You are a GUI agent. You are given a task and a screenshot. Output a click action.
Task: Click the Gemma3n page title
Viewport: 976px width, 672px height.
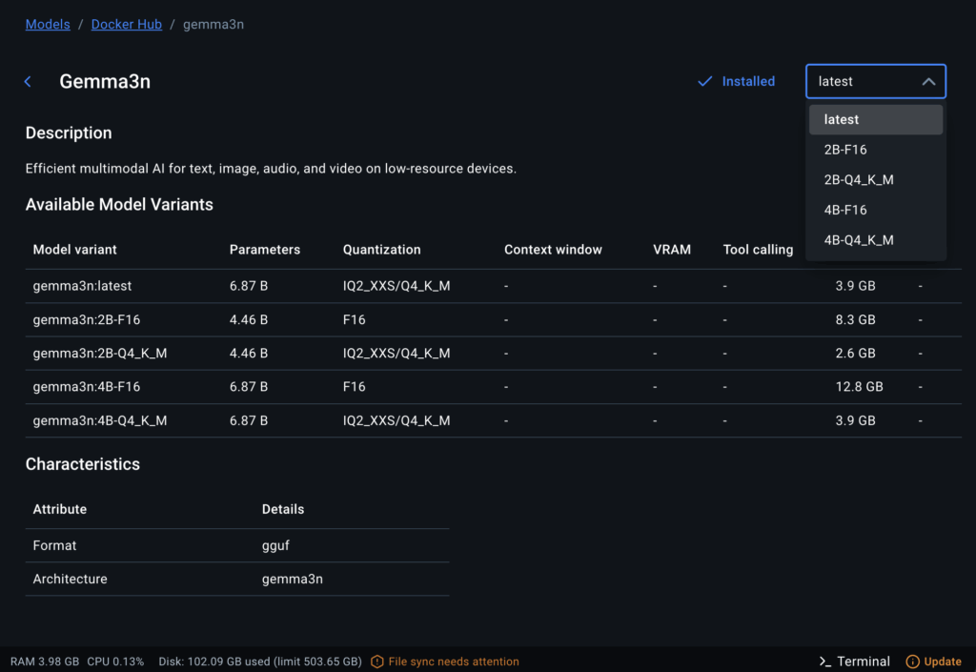pos(105,82)
